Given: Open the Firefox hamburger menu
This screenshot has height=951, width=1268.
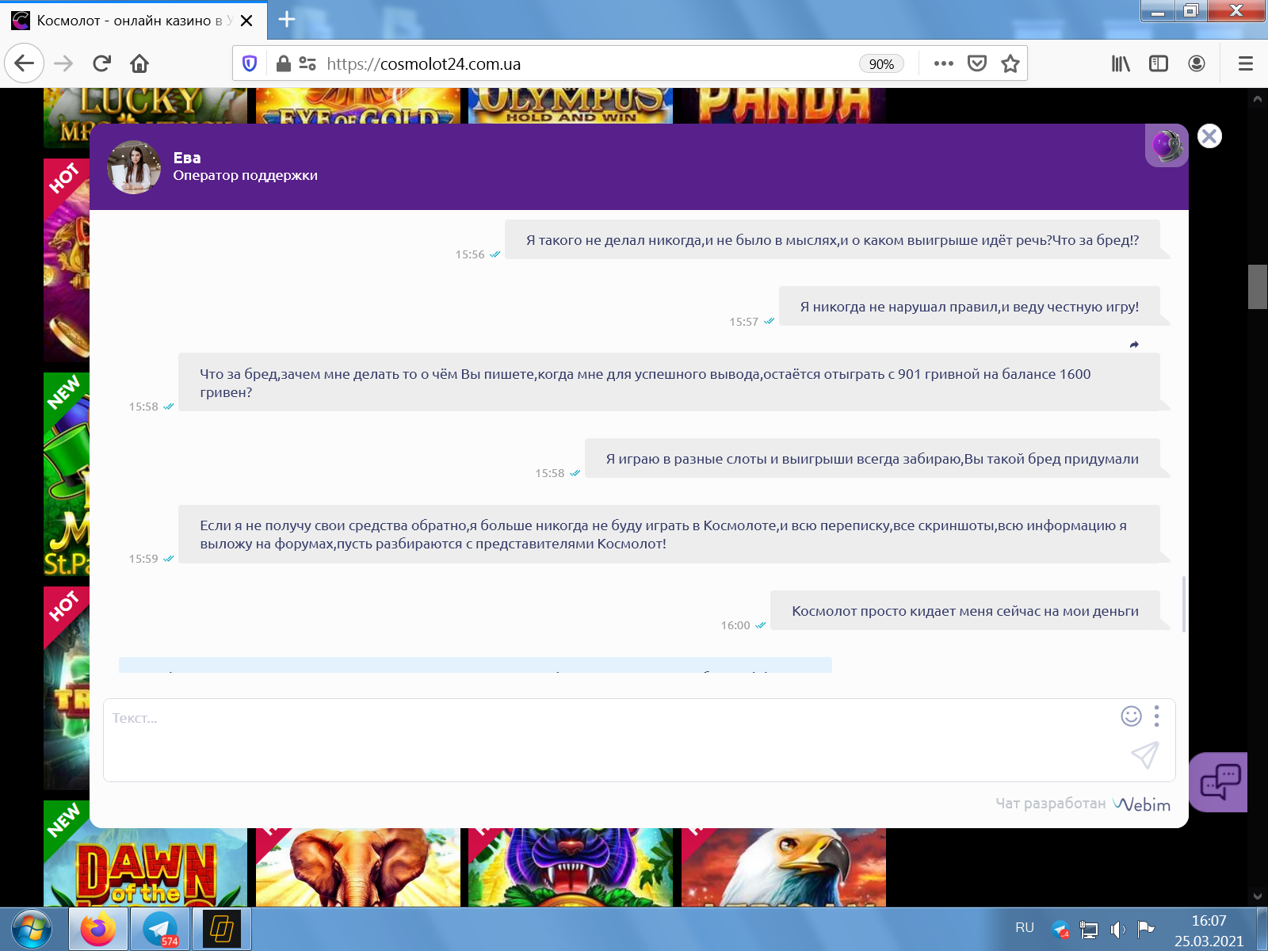Looking at the screenshot, I should (1246, 63).
